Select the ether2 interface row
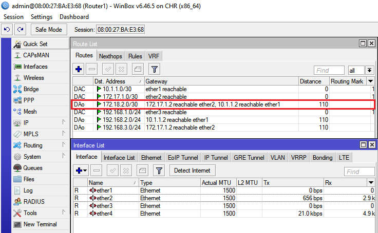378x233 pixels. [224, 198]
